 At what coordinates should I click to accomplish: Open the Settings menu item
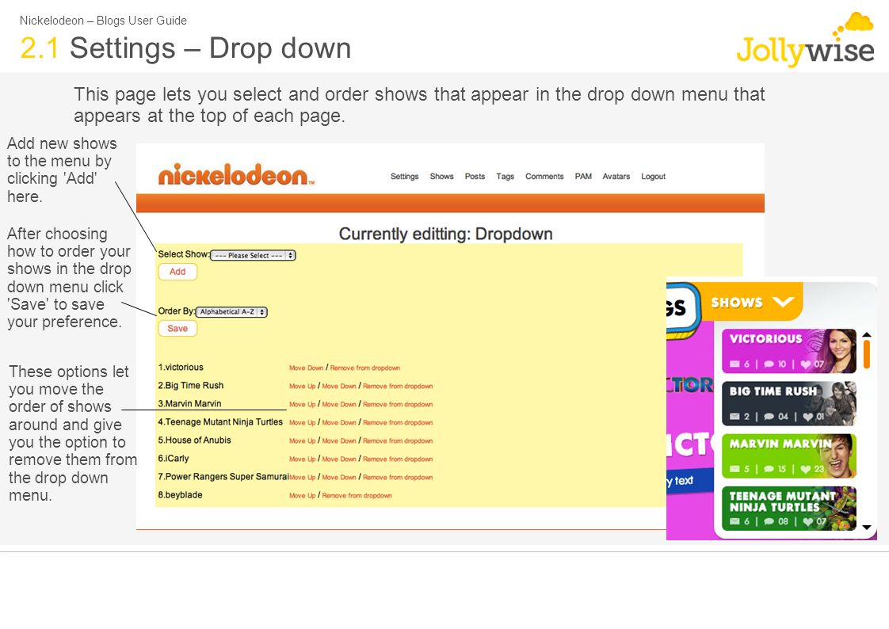click(x=404, y=176)
